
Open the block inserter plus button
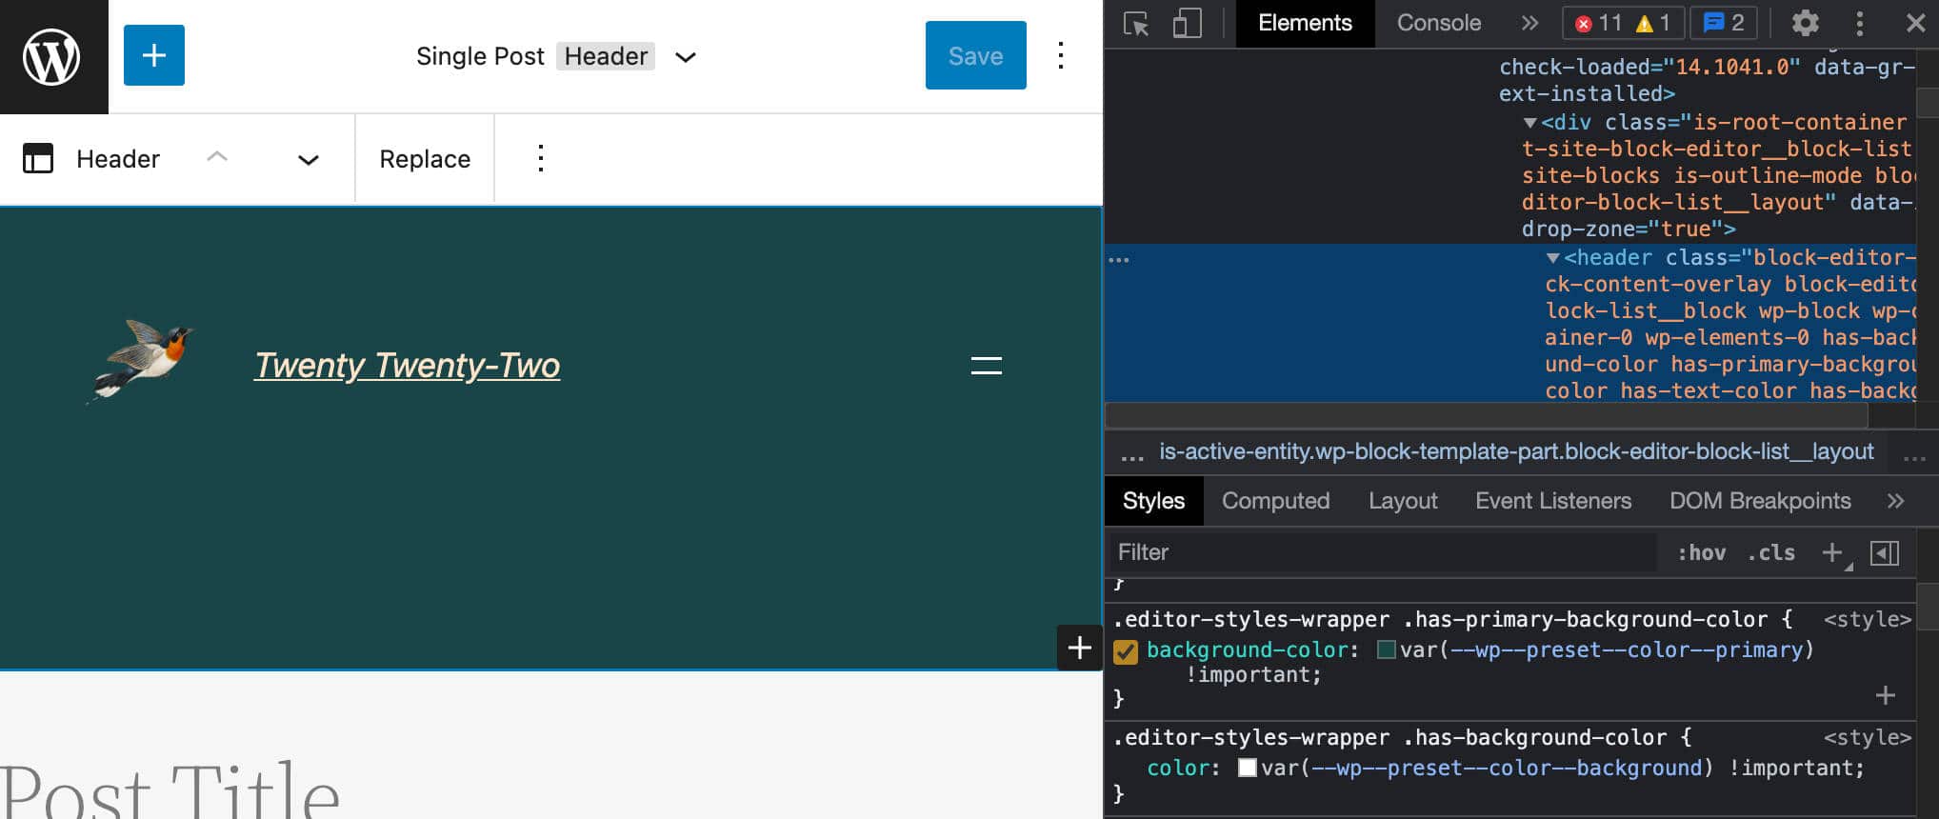coord(153,55)
